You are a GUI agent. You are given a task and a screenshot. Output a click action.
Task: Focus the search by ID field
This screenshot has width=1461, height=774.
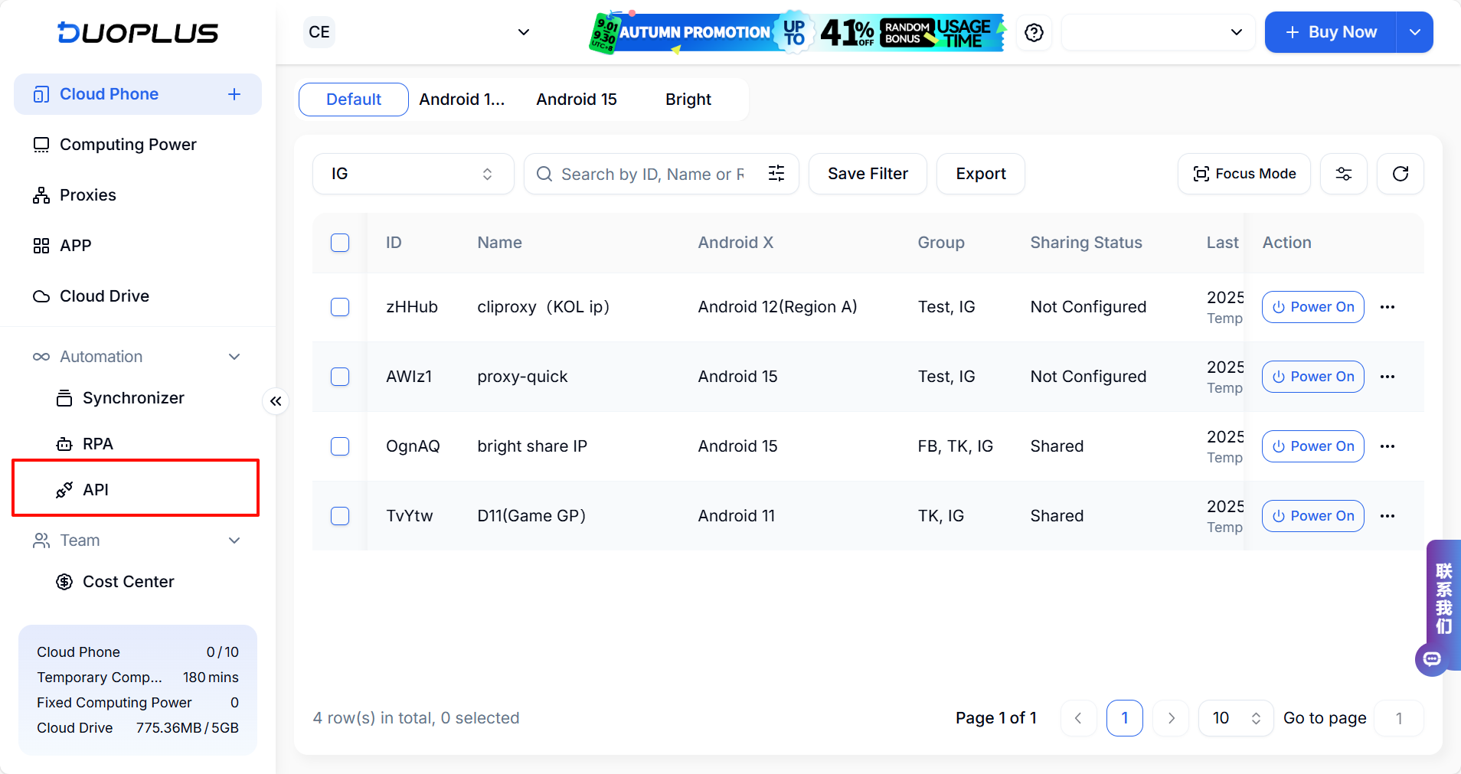(x=652, y=175)
